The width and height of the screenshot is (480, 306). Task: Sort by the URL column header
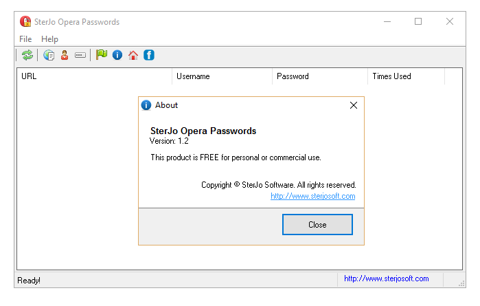point(94,76)
